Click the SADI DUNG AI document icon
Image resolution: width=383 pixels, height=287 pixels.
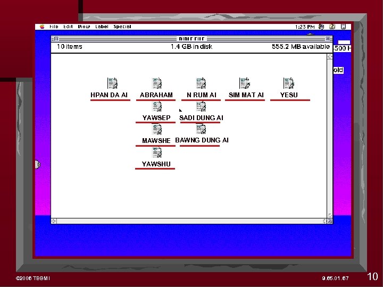click(x=201, y=107)
